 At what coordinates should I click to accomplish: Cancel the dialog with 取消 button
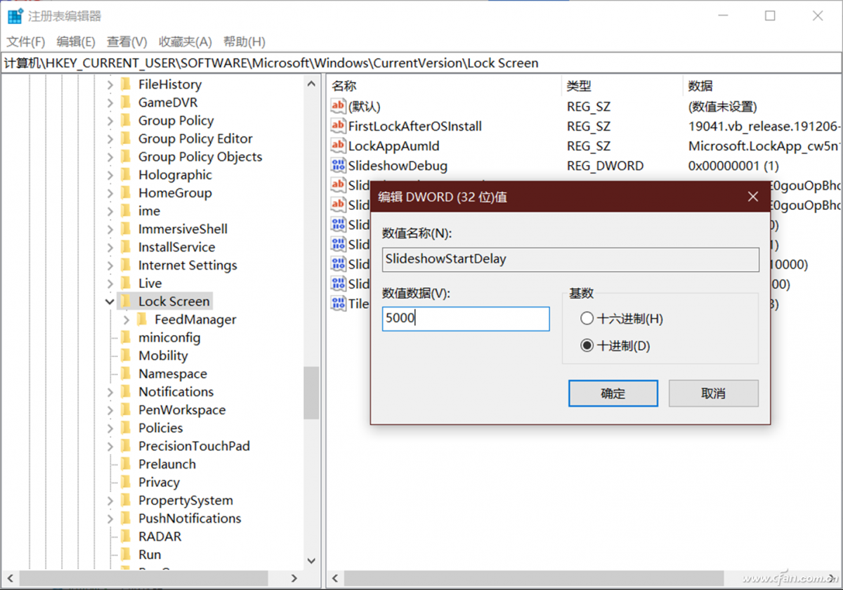coord(714,393)
